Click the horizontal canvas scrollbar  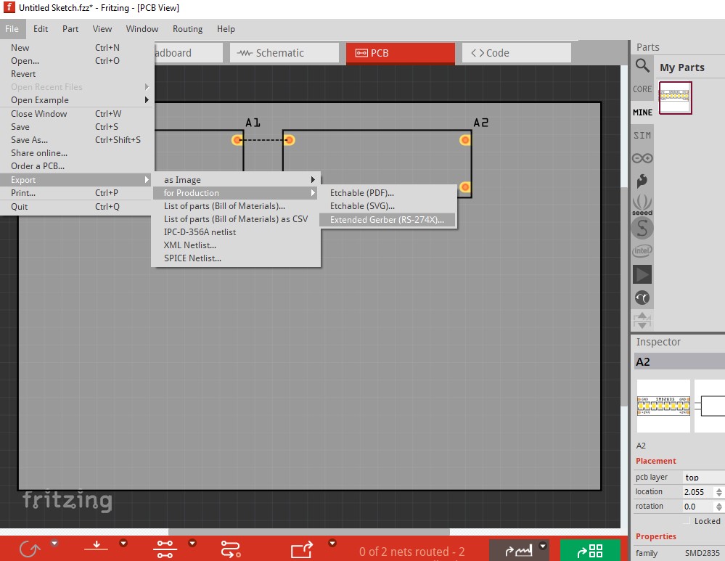point(309,532)
